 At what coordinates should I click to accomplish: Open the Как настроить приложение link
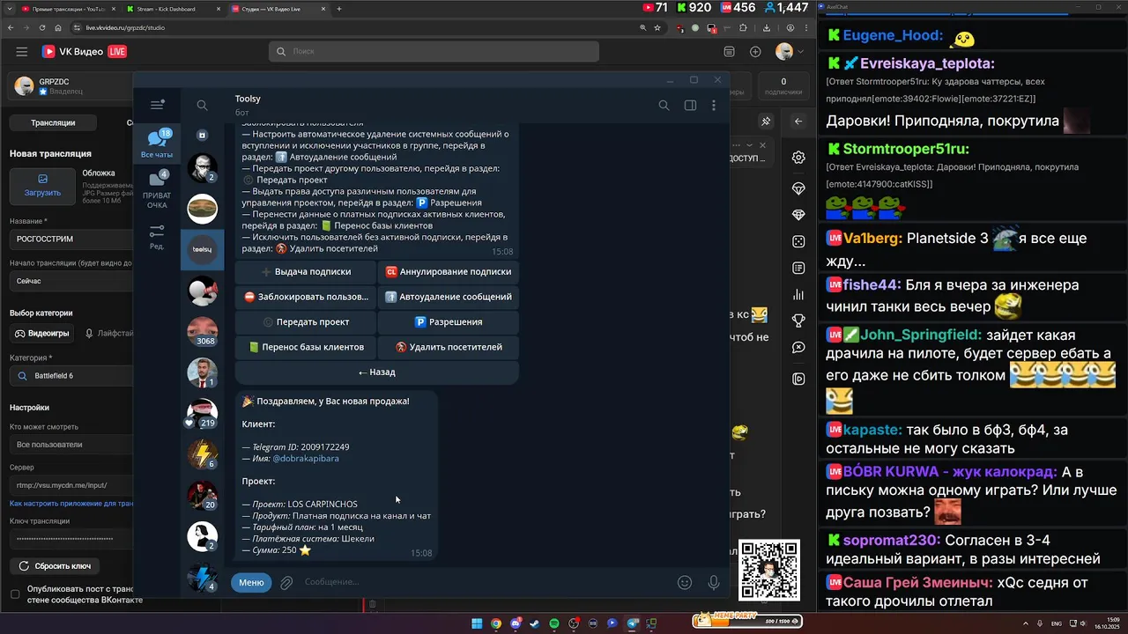coord(71,504)
